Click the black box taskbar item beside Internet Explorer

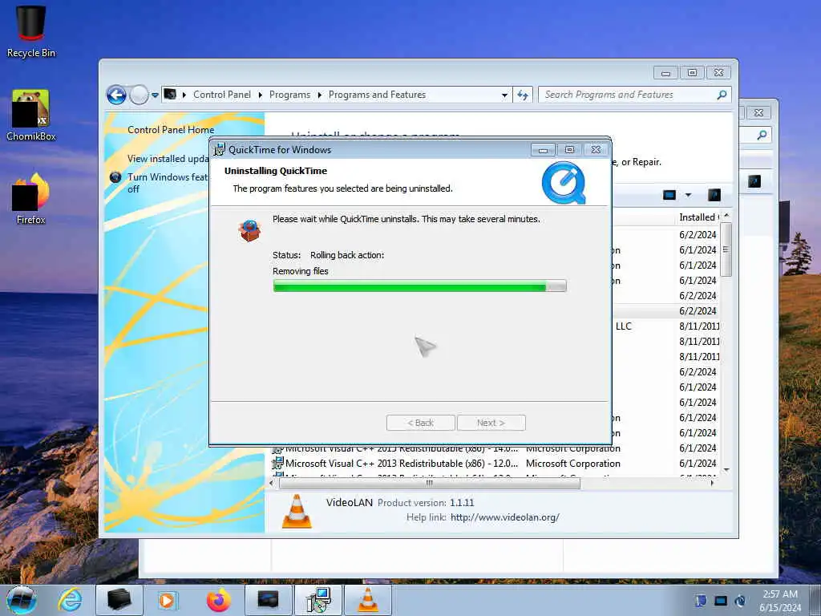pyautogui.click(x=119, y=600)
